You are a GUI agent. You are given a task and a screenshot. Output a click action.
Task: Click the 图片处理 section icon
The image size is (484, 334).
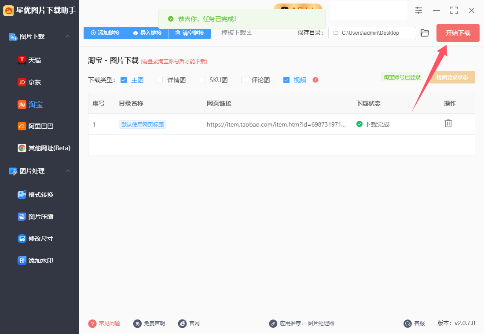pyautogui.click(x=13, y=171)
